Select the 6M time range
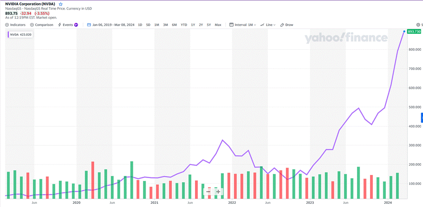Image resolution: width=423 pixels, height=207 pixels. pyautogui.click(x=174, y=25)
